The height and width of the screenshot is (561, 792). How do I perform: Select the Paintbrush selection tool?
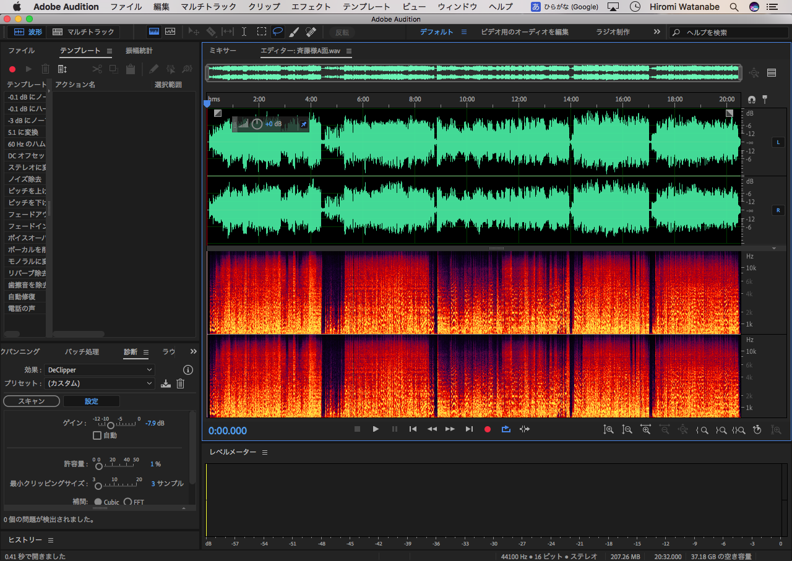pos(295,32)
